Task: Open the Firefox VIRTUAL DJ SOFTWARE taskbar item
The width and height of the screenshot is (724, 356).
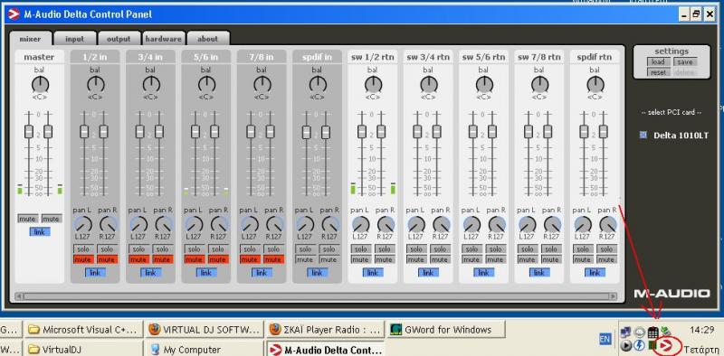Action: coord(205,329)
